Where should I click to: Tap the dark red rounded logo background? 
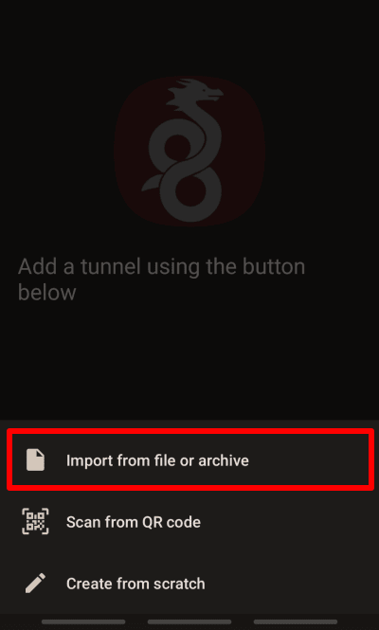coord(189,151)
